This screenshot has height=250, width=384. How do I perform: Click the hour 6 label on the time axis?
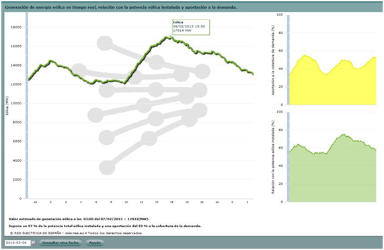tap(96, 202)
